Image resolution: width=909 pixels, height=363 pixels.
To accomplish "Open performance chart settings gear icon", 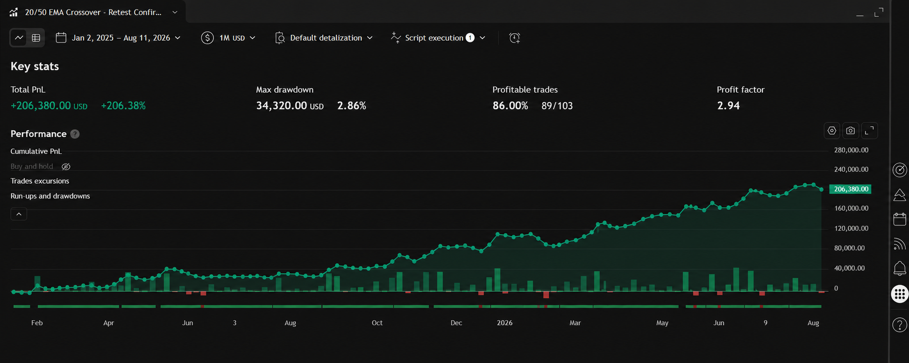I will [x=832, y=131].
